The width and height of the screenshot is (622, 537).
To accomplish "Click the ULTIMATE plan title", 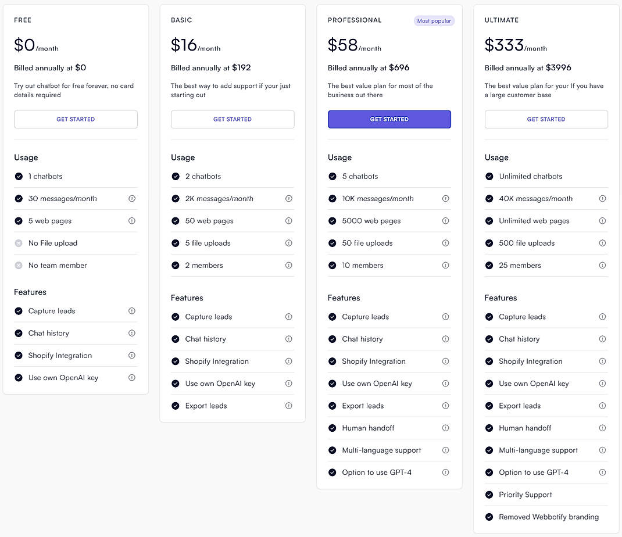I will pyautogui.click(x=501, y=20).
